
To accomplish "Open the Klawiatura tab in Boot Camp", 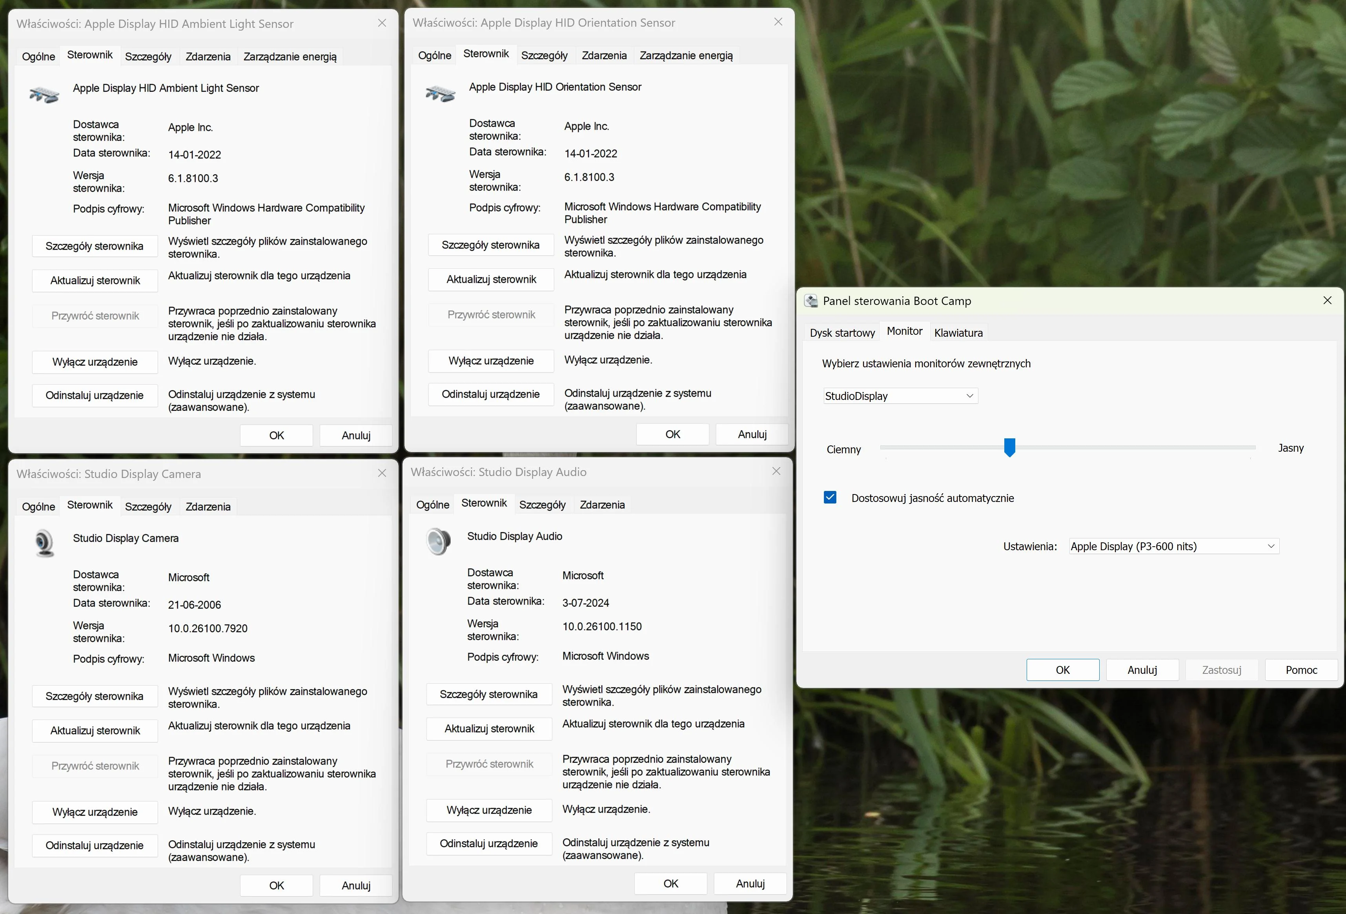I will (958, 332).
